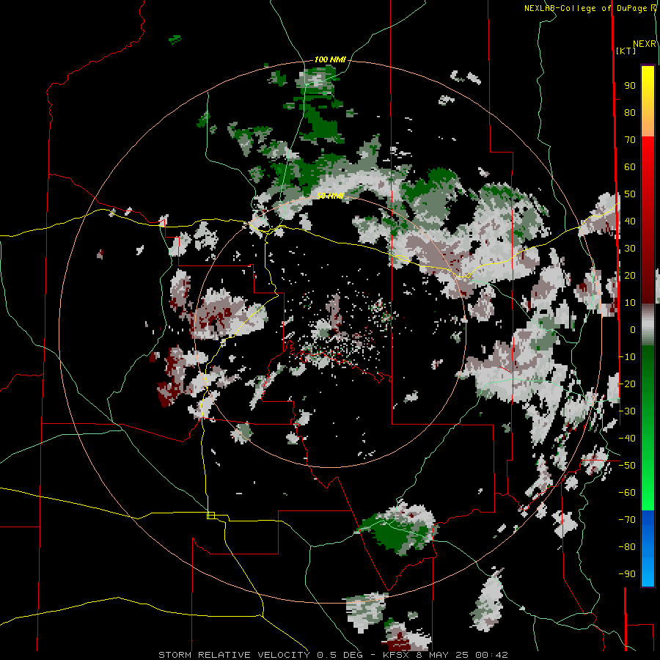The image size is (660, 660).
Task: Click the 80 value on velocity scale
Action: [x=630, y=113]
